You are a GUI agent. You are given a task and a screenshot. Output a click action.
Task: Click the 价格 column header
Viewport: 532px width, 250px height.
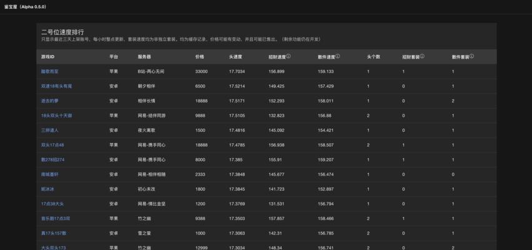coord(200,57)
